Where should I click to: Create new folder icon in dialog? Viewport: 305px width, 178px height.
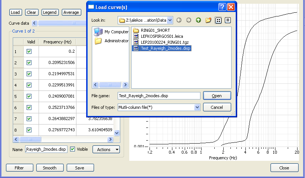coord(208,20)
